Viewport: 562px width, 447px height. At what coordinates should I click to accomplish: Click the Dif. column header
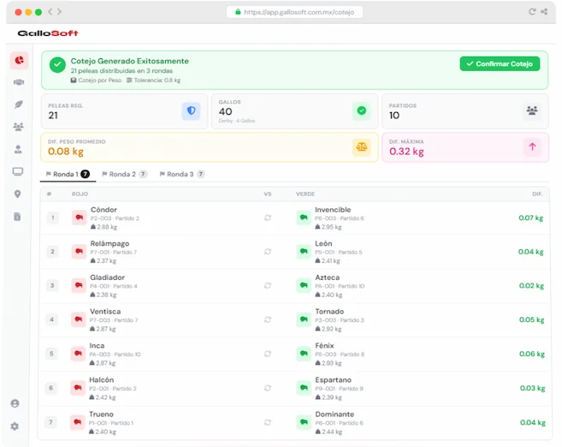[x=537, y=194]
